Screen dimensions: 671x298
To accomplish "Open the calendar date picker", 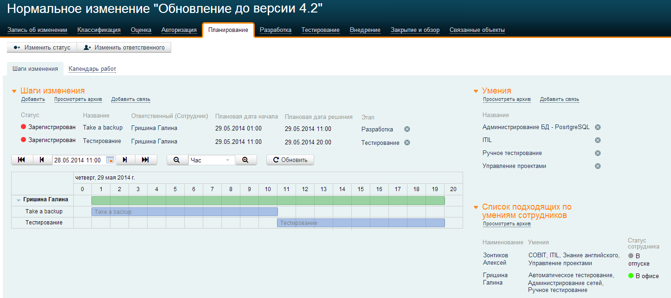I will (x=110, y=160).
